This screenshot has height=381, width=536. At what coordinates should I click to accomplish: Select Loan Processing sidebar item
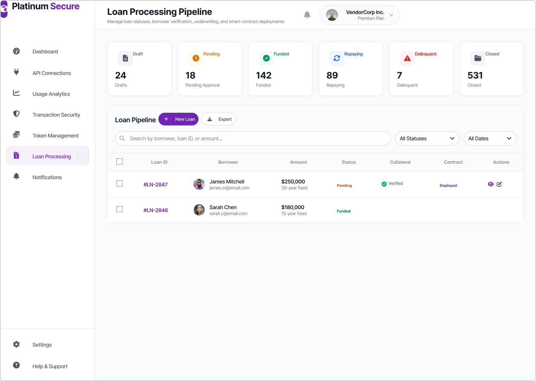pyautogui.click(x=47, y=156)
